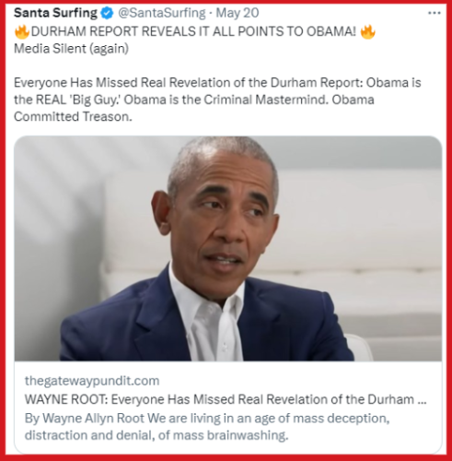The height and width of the screenshot is (461, 452).
Task: Open the Santa Surfing profile name
Action: 55,13
